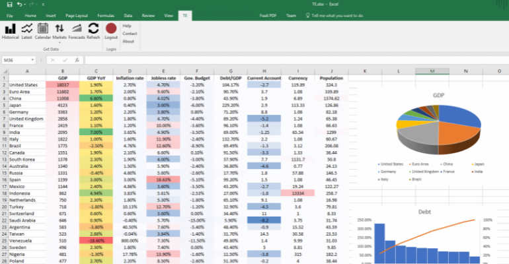509x264 pixels.
Task: Open the File tab
Action: 10,16
